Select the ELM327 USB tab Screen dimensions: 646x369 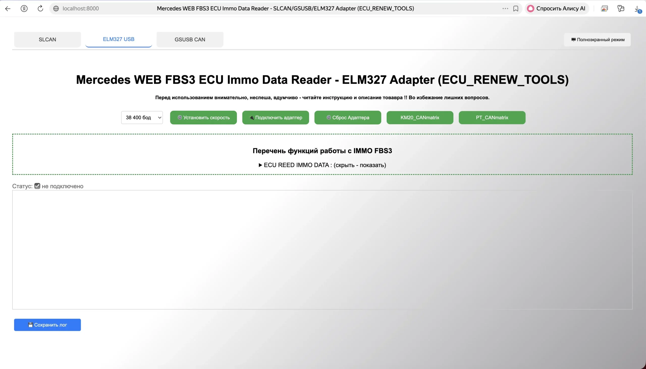coord(118,39)
